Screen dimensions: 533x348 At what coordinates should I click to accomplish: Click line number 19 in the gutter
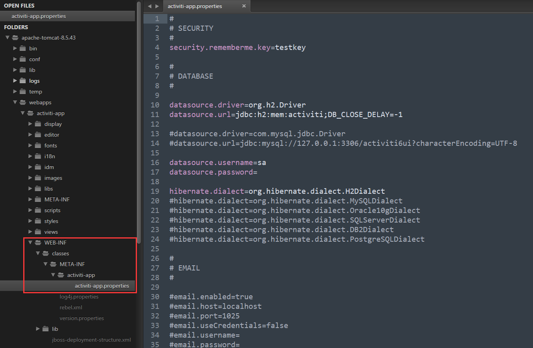point(155,191)
